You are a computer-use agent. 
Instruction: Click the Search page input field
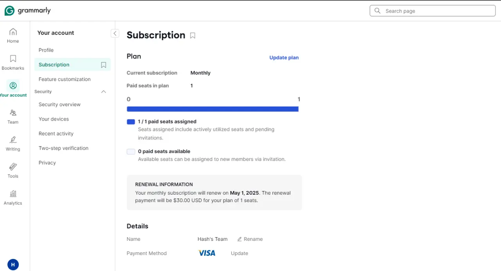click(x=433, y=11)
